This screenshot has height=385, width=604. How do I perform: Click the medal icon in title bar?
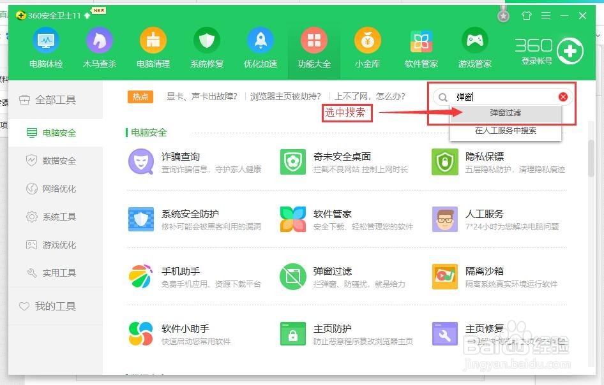click(x=504, y=15)
